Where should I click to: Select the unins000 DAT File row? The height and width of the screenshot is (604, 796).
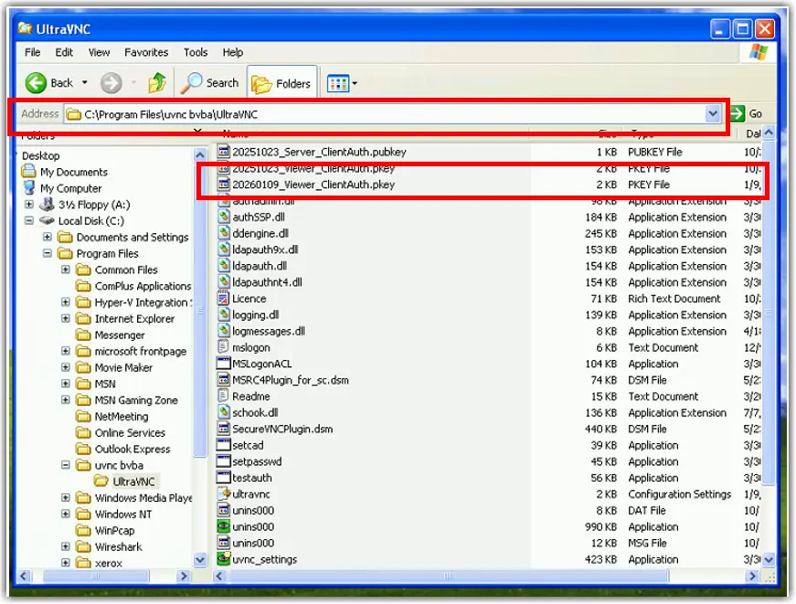[x=488, y=511]
